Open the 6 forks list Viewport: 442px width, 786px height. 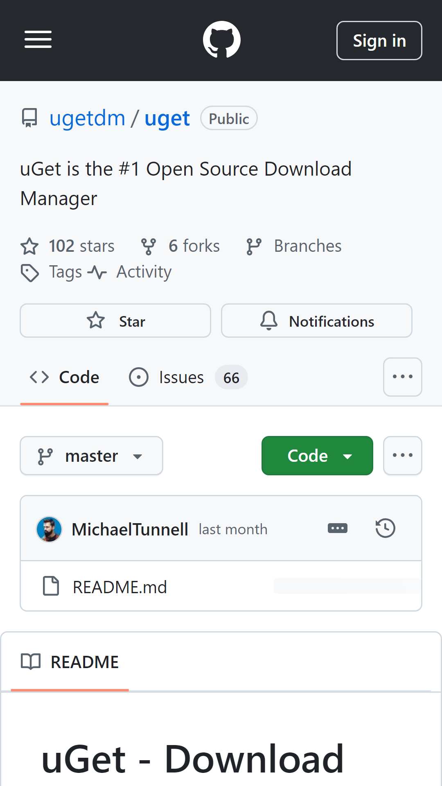point(180,246)
